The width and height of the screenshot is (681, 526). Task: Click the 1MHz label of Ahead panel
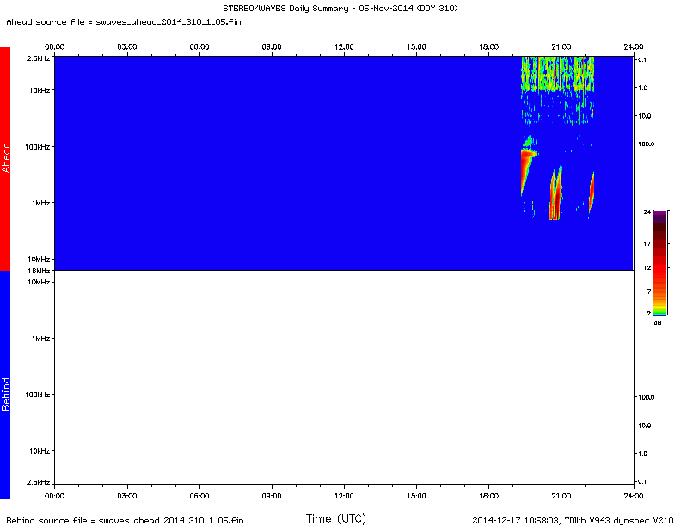40,203
